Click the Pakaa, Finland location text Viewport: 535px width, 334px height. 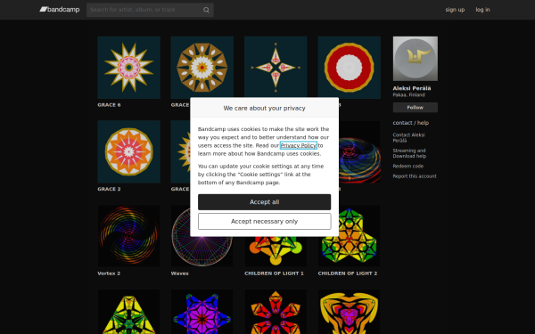[408, 94]
